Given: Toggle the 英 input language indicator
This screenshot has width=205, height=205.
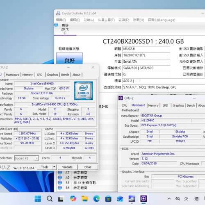Looking at the screenshot, I should point(186,198).
